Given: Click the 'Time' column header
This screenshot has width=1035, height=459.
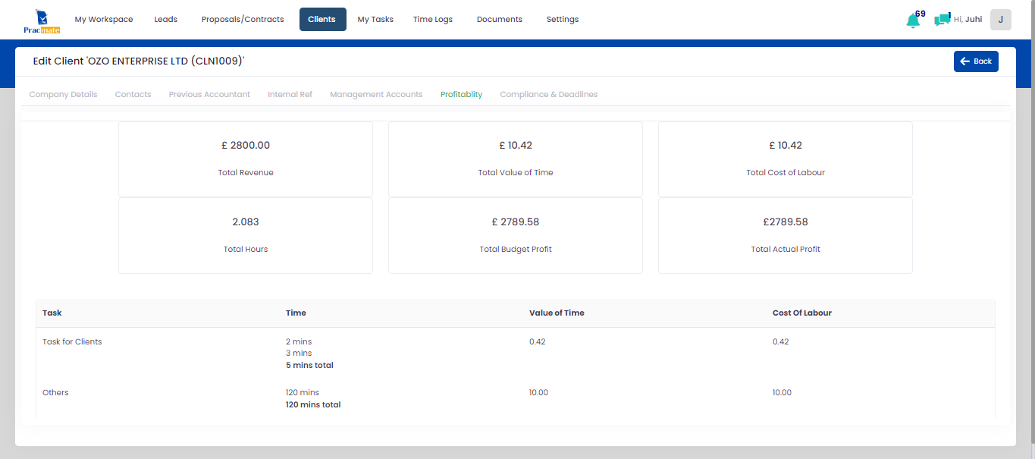Looking at the screenshot, I should click(x=296, y=313).
